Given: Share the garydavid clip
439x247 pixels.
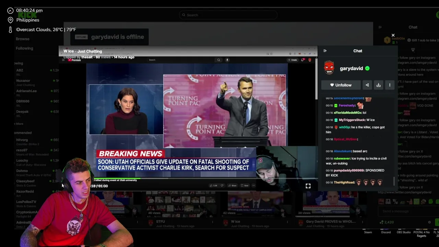Looking at the screenshot, I should 367,85.
